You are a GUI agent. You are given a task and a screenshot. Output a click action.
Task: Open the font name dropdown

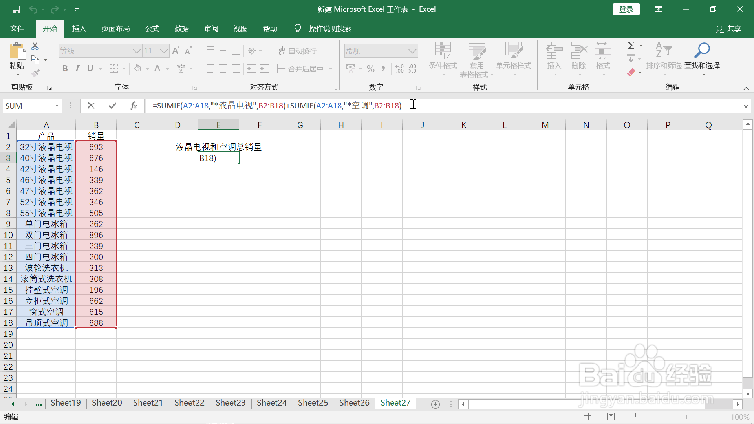pos(136,51)
